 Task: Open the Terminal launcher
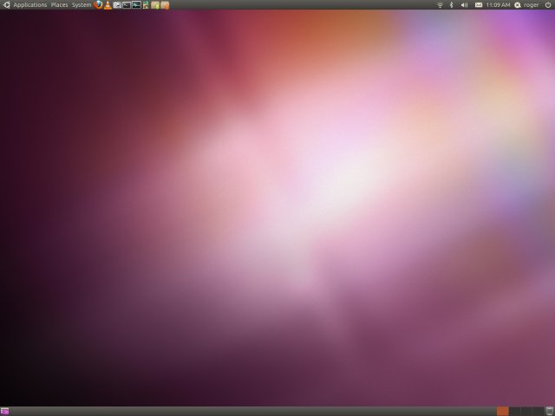(x=127, y=5)
